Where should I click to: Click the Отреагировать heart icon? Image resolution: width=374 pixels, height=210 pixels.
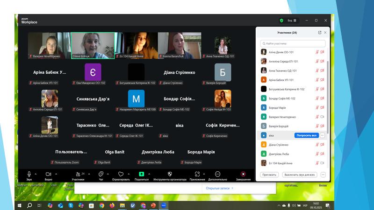point(121,174)
